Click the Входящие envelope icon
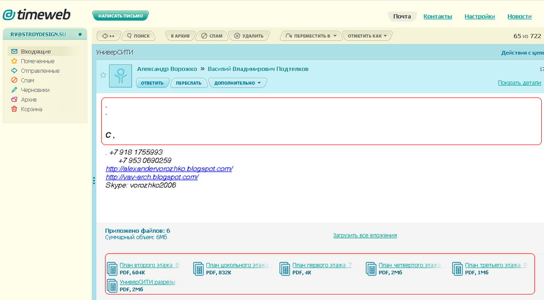The width and height of the screenshot is (544, 300). click(x=14, y=51)
